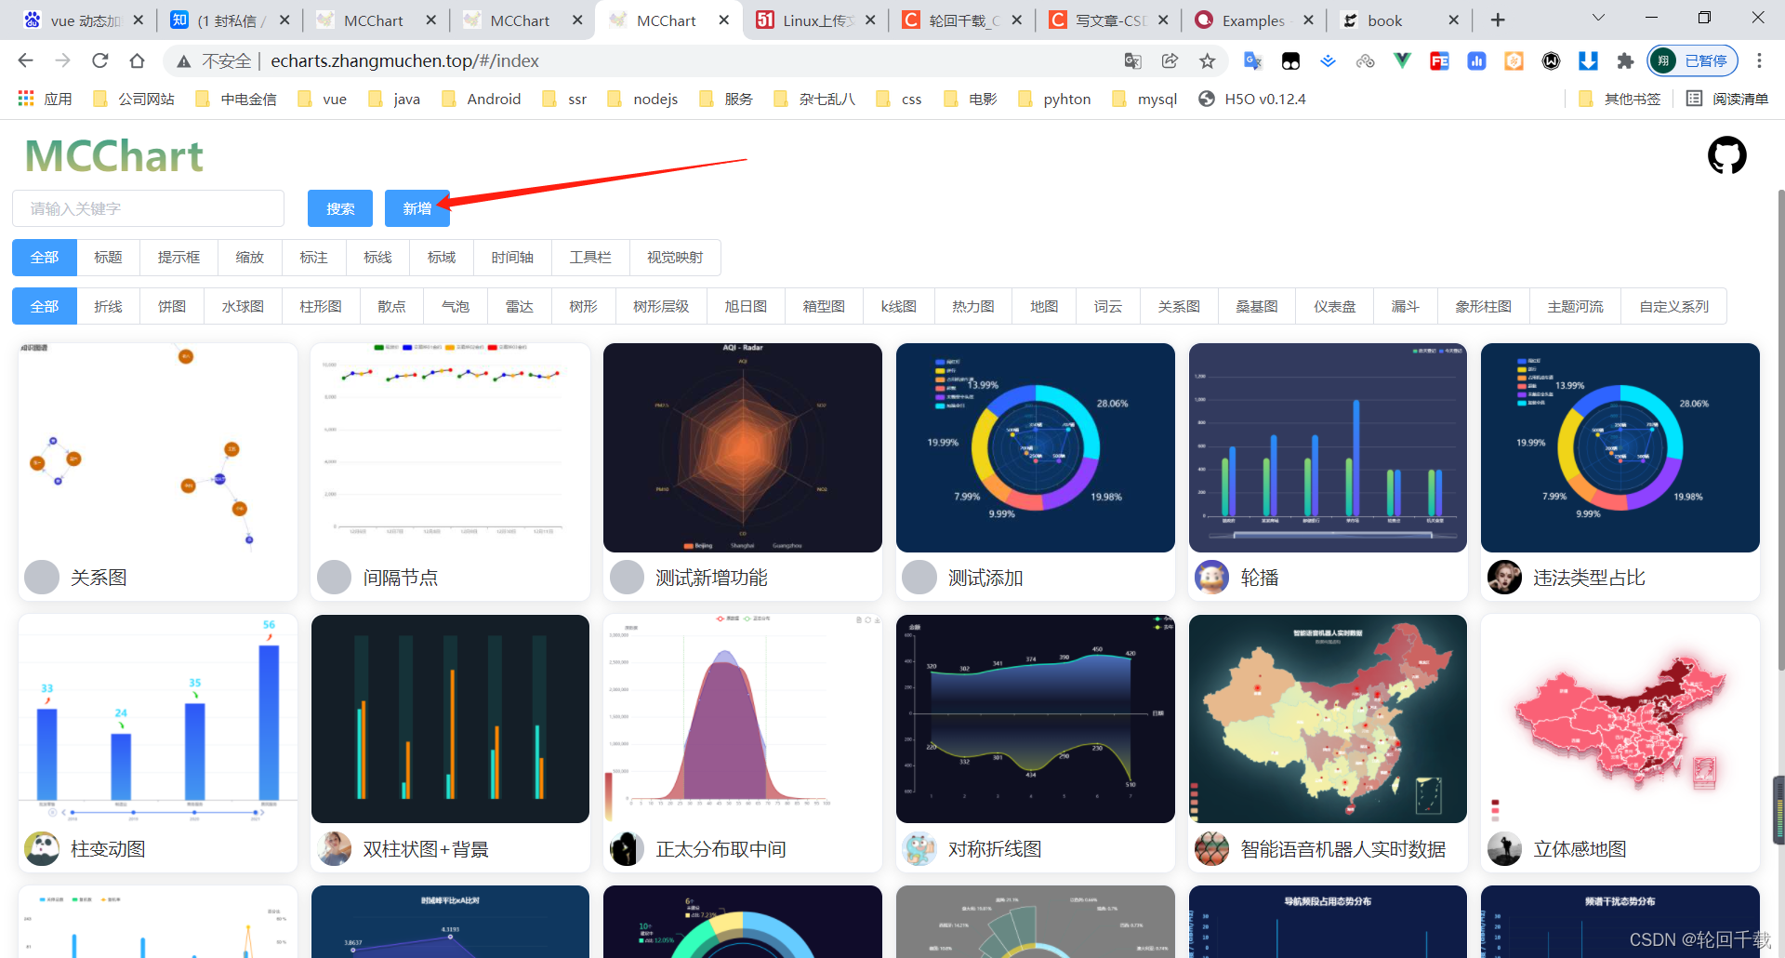The height and width of the screenshot is (958, 1785).
Task: Click author avatar for 轮播 card
Action: tap(1211, 578)
